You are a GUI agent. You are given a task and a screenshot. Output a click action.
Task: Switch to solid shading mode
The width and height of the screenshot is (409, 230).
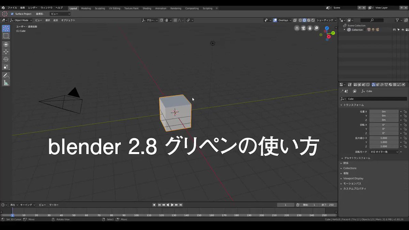[x=304, y=20]
